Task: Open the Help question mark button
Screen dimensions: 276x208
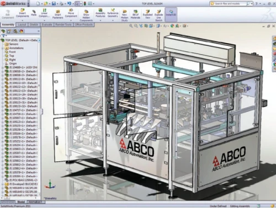Action: coord(257,4)
